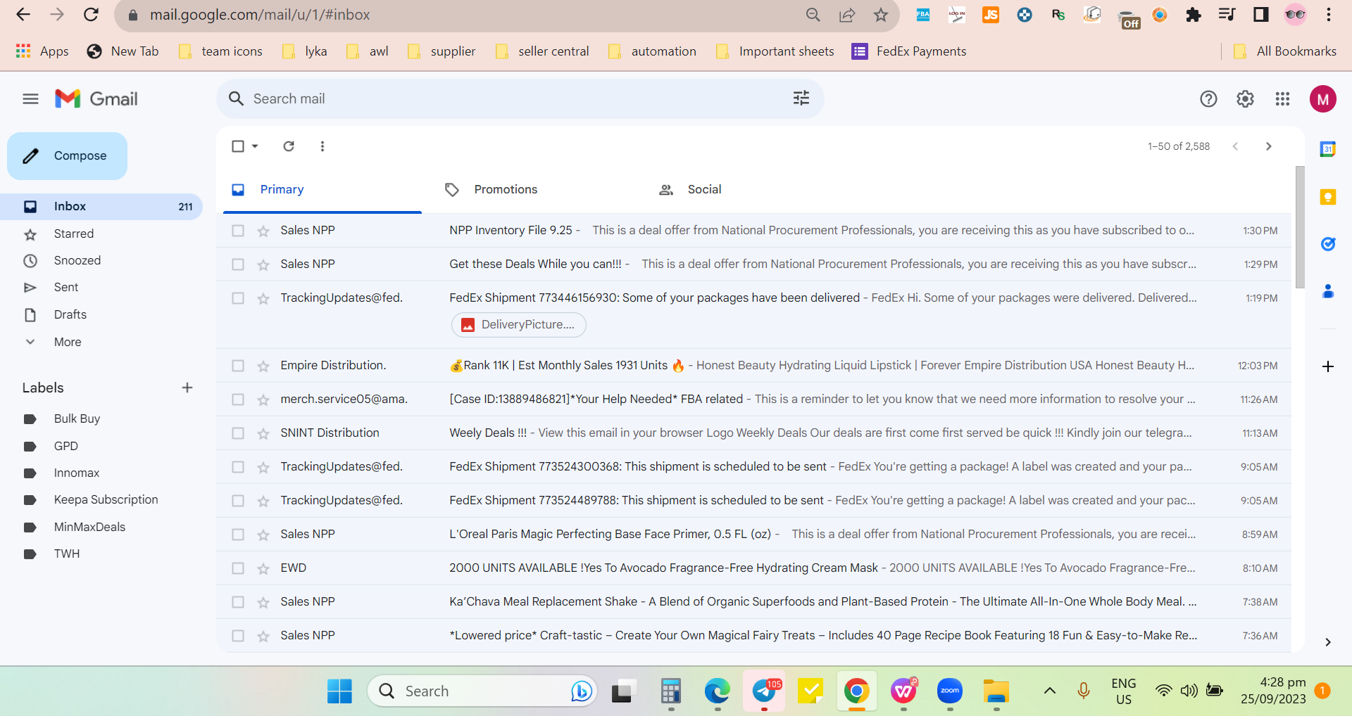The height and width of the screenshot is (716, 1352).
Task: Open the Windows Start menu
Action: (x=339, y=691)
